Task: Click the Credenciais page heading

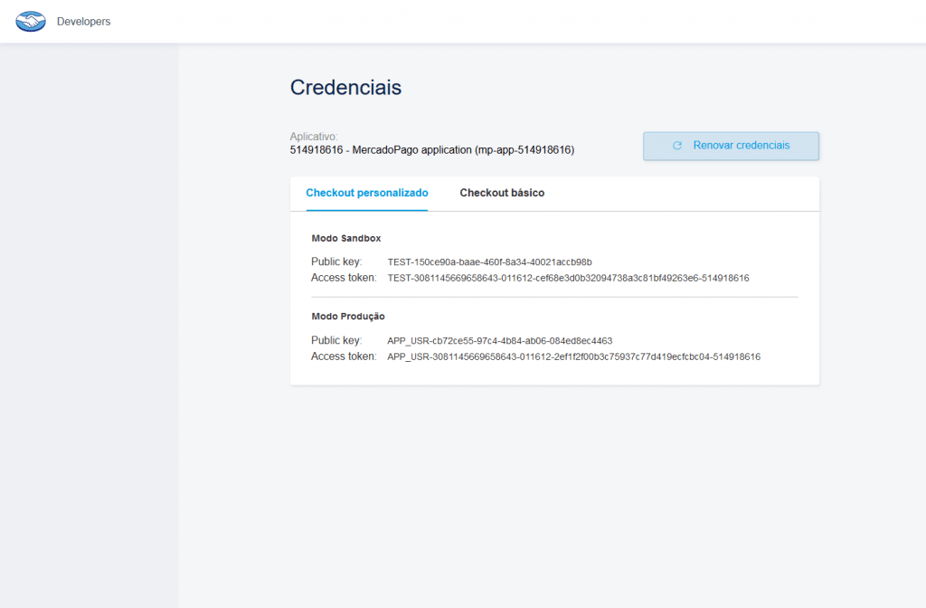Action: (x=345, y=88)
